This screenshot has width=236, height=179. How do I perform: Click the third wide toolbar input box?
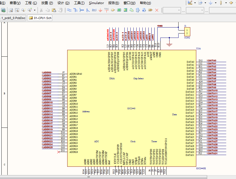tap(222, 10)
